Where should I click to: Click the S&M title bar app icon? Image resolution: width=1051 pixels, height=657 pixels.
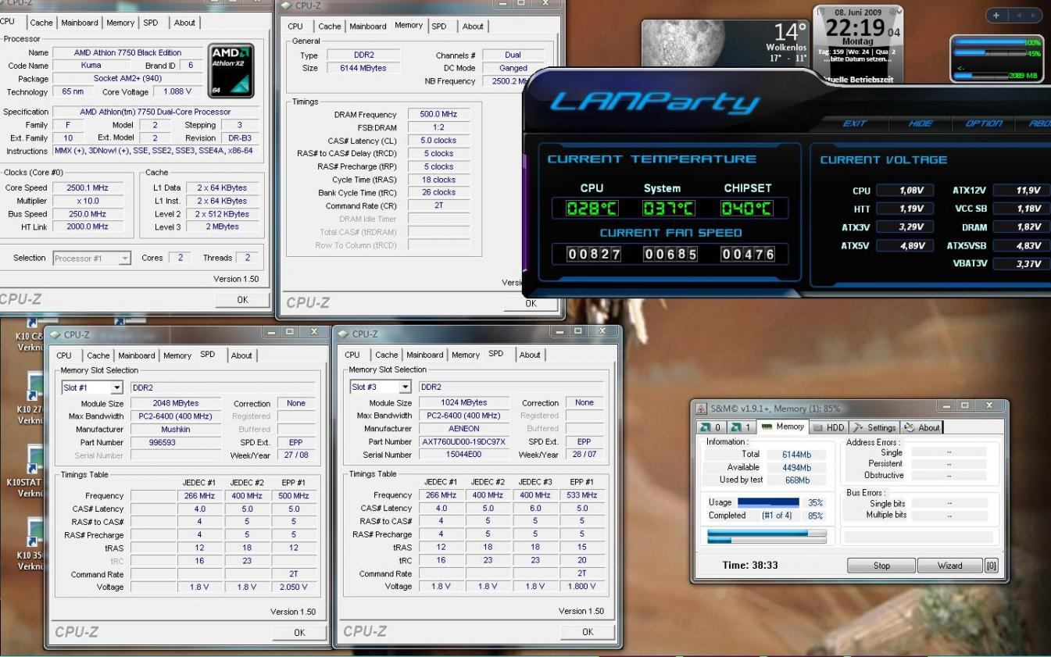point(702,408)
